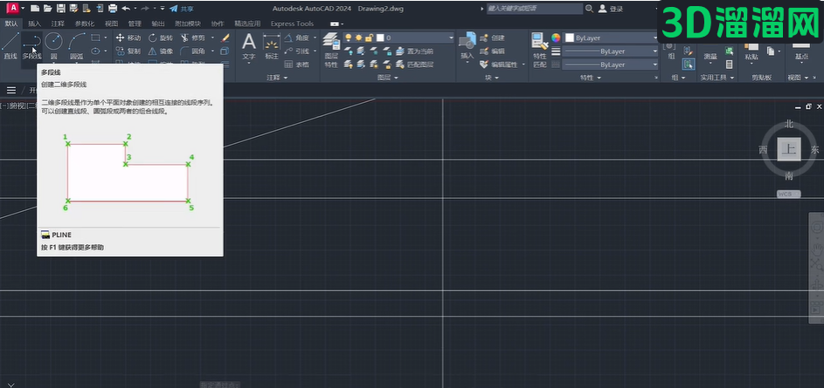This screenshot has height=388, width=824.
Task: Switch to the Express Tools ribbon tab
Action: tap(292, 24)
